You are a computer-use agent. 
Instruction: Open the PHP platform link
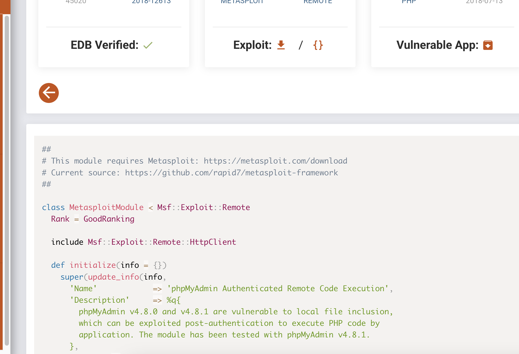tap(409, 2)
